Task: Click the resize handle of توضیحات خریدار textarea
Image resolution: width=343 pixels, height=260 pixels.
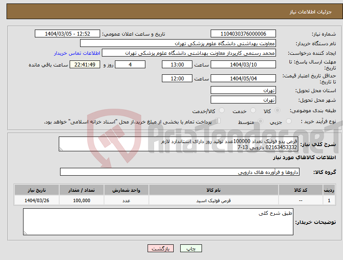Action: [x=25, y=233]
